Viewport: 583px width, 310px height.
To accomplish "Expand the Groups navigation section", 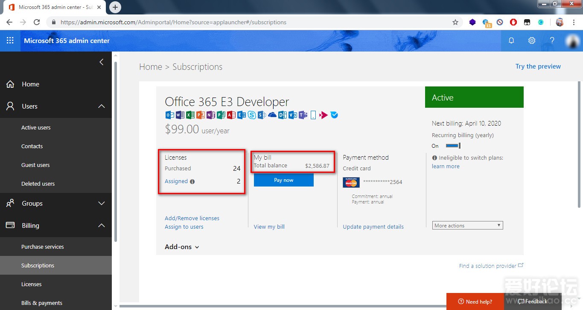I will click(101, 203).
